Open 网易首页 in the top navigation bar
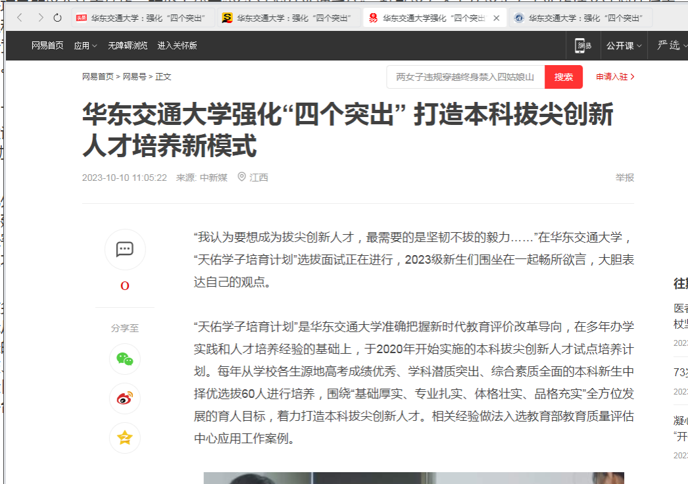 pyautogui.click(x=47, y=45)
